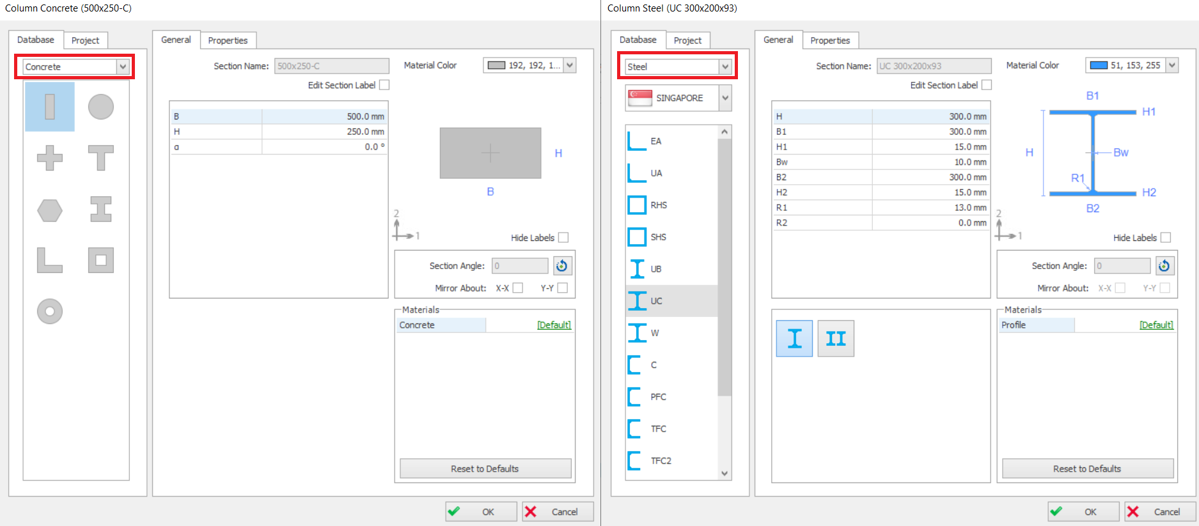Pick the hexagonal concrete section shape

pos(50,210)
